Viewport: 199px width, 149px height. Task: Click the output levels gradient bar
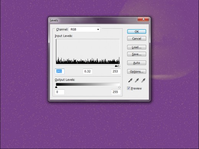(x=88, y=84)
